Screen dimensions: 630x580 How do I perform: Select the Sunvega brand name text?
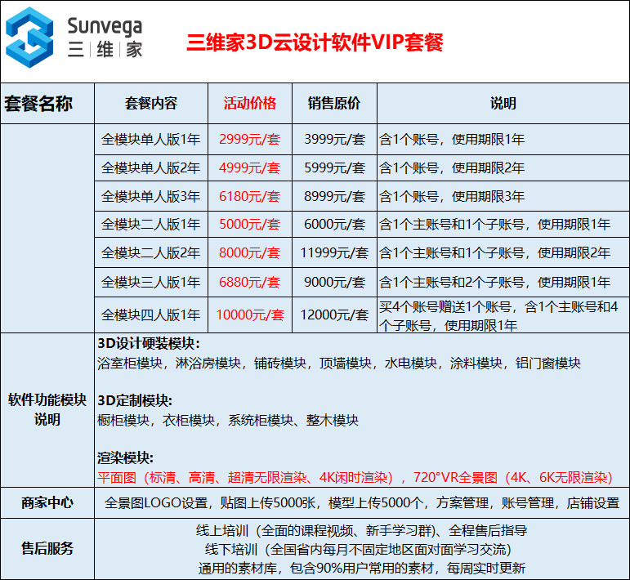click(105, 27)
